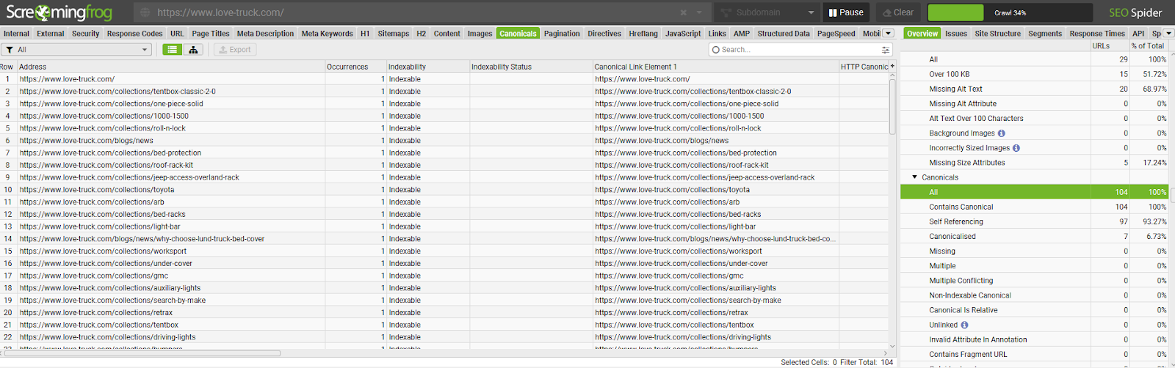
Task: Open the Internal tab
Action: tap(16, 34)
